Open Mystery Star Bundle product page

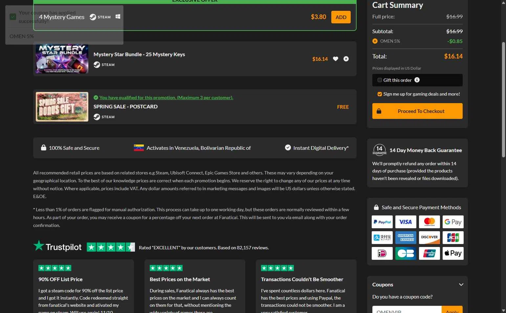[x=139, y=55]
